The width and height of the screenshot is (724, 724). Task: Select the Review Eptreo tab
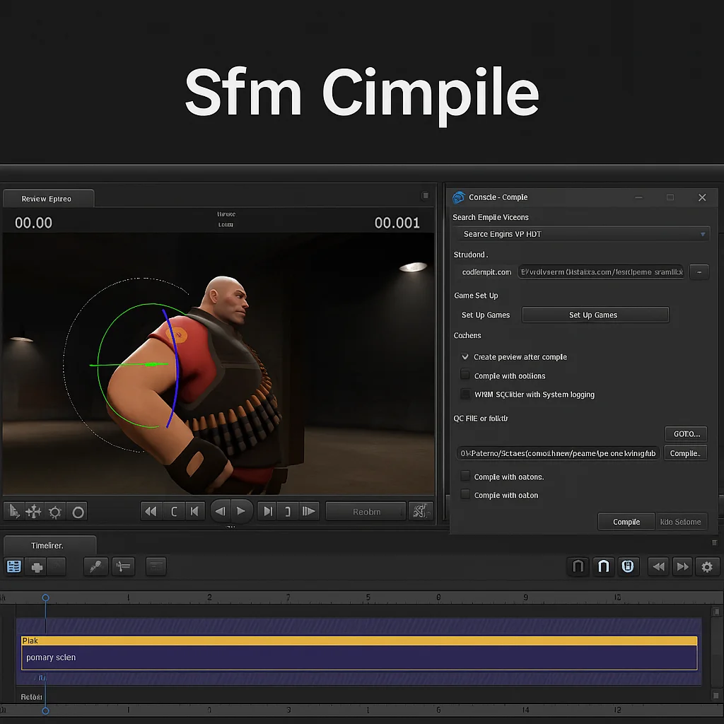tap(48, 199)
